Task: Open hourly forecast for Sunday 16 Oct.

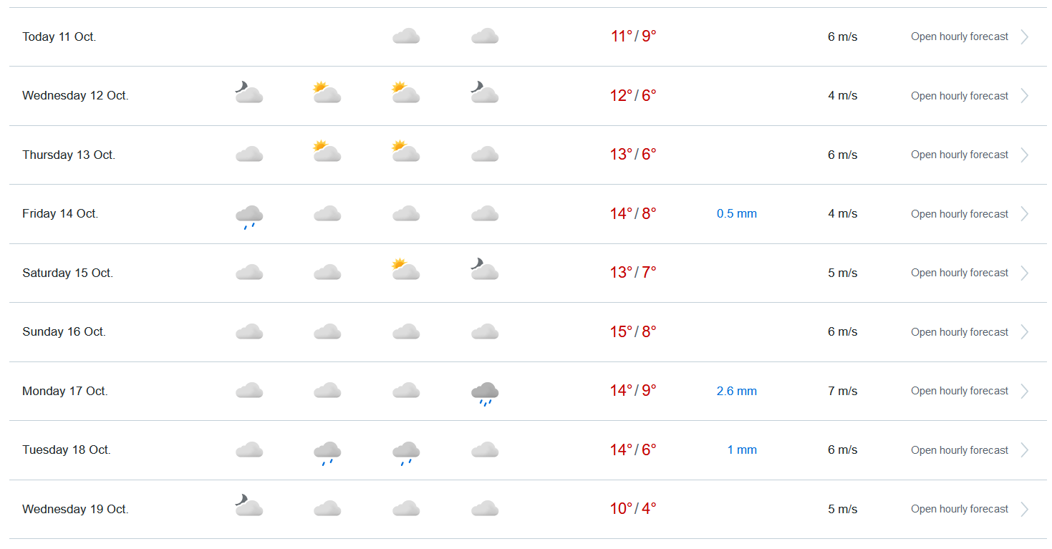Action: [959, 332]
